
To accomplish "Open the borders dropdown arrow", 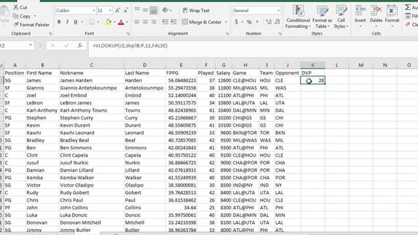I will (x=98, y=22).
